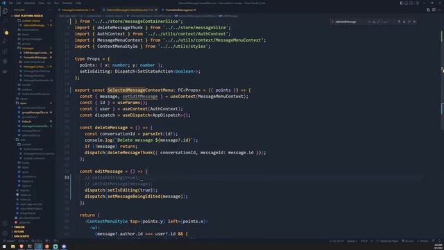Expand the OUTLINE section
The height and width of the screenshot is (250, 444).
tap(19, 231)
